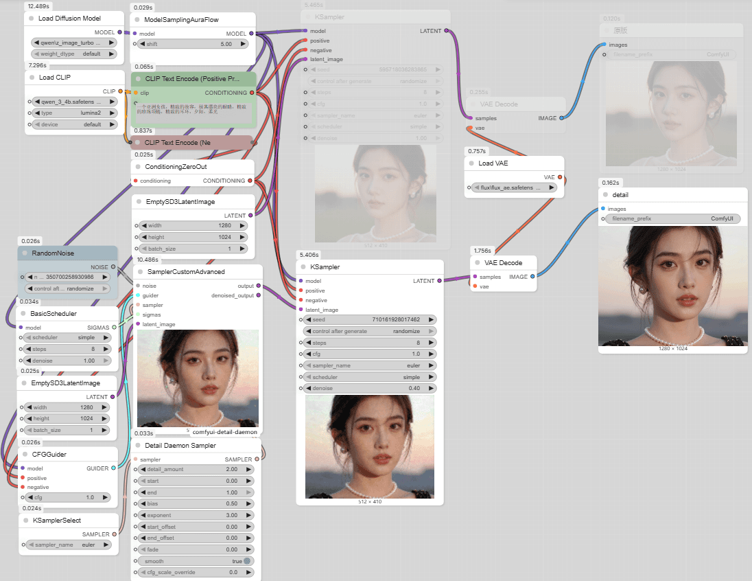Click the positive prompt text box

coord(193,110)
